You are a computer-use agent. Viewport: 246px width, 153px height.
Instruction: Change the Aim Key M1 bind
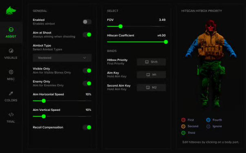point(151,74)
